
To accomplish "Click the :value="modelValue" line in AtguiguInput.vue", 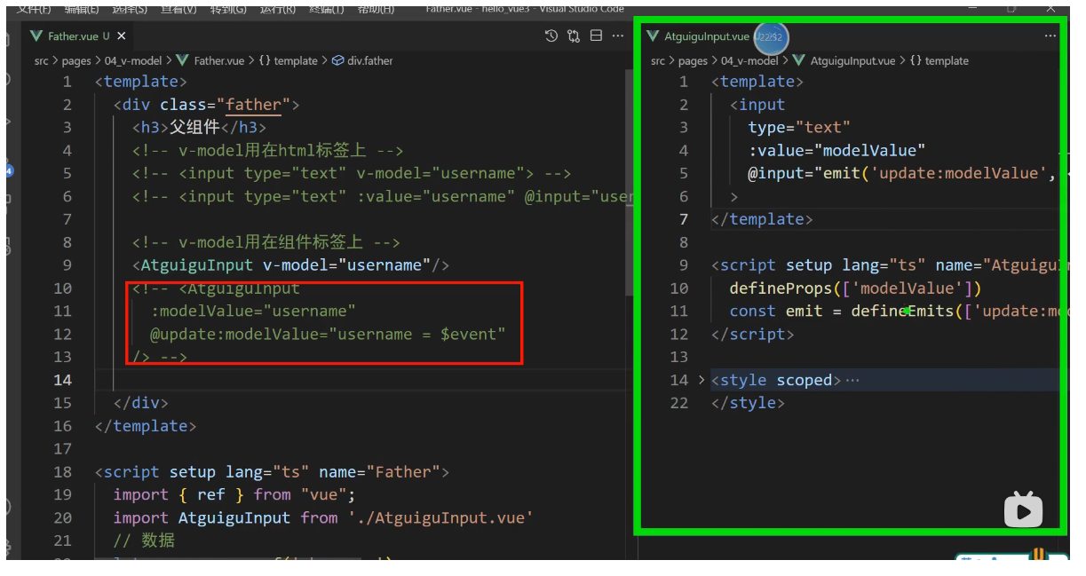I will 836,150.
